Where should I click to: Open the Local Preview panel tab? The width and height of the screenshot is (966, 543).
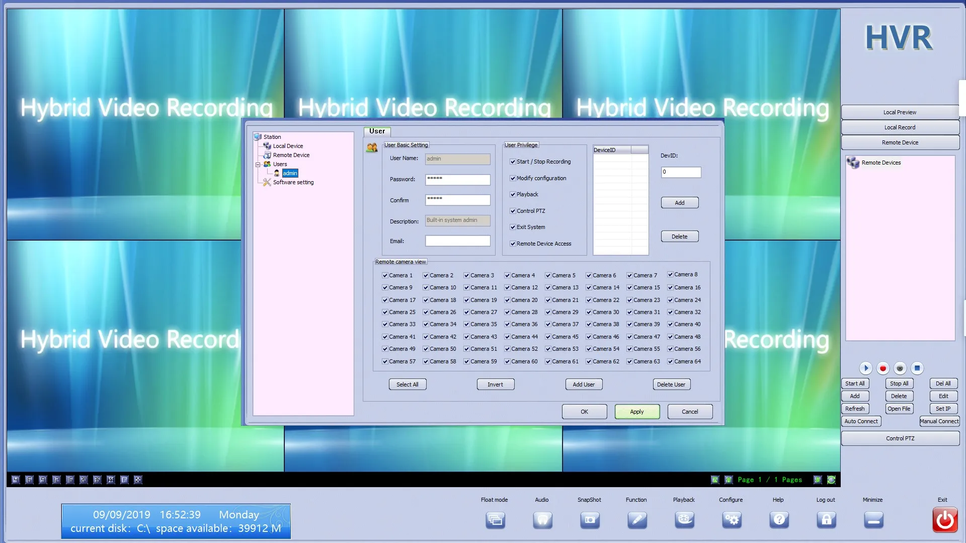click(900, 112)
